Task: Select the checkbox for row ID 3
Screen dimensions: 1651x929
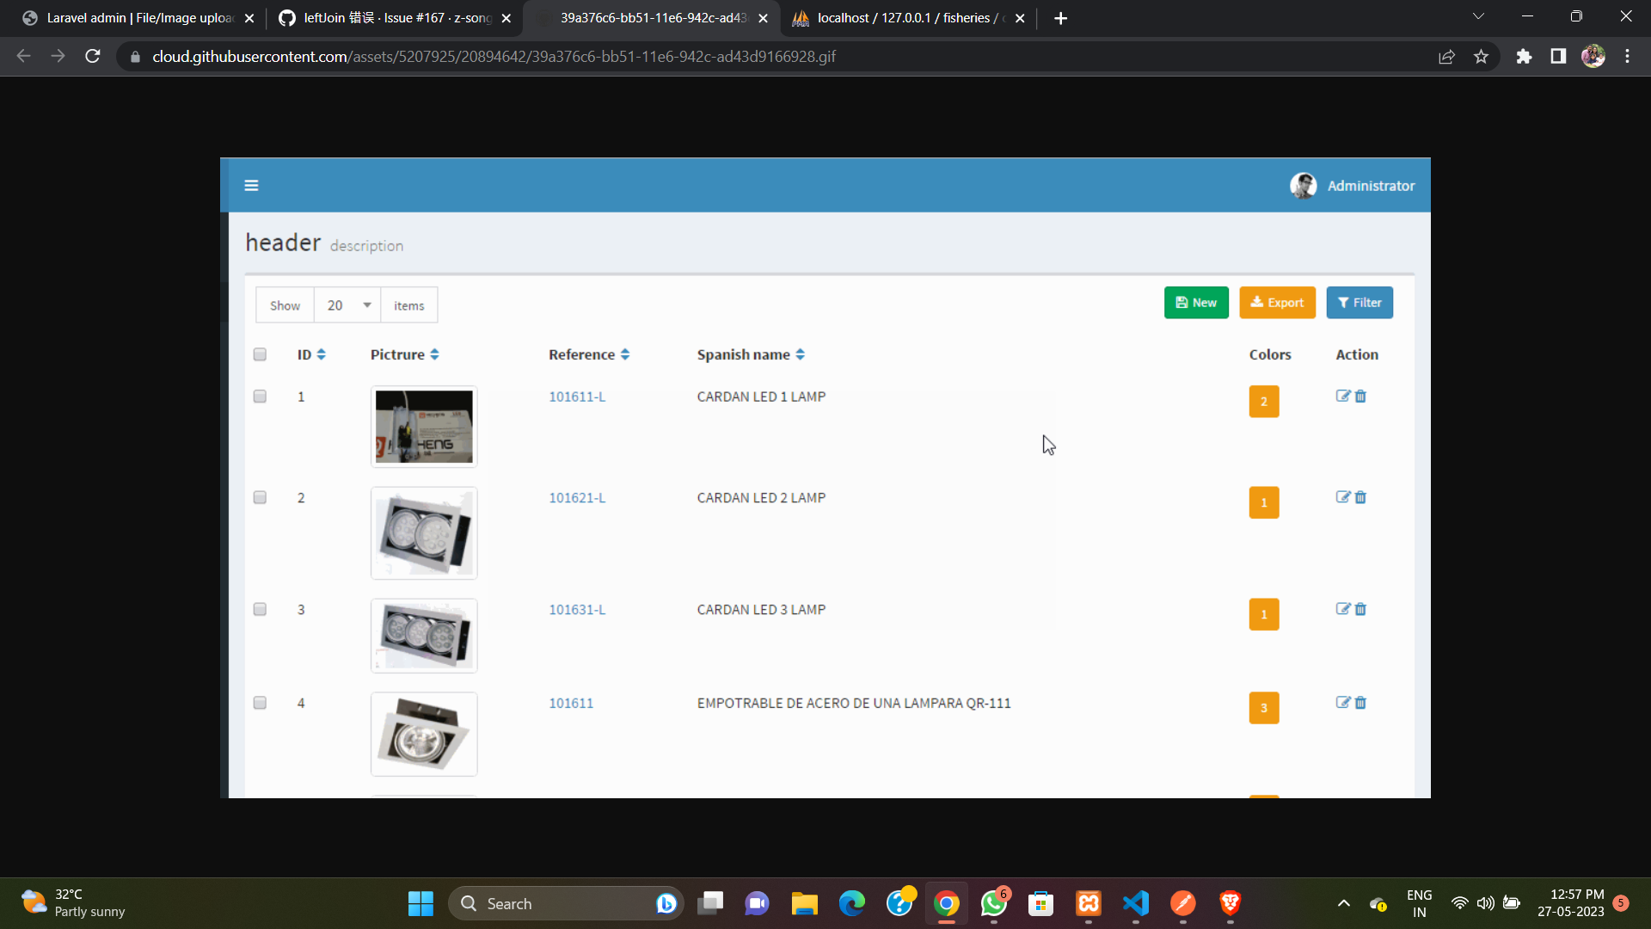Action: tap(259, 609)
